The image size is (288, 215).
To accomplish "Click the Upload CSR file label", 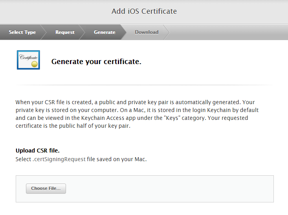I will coord(38,151).
